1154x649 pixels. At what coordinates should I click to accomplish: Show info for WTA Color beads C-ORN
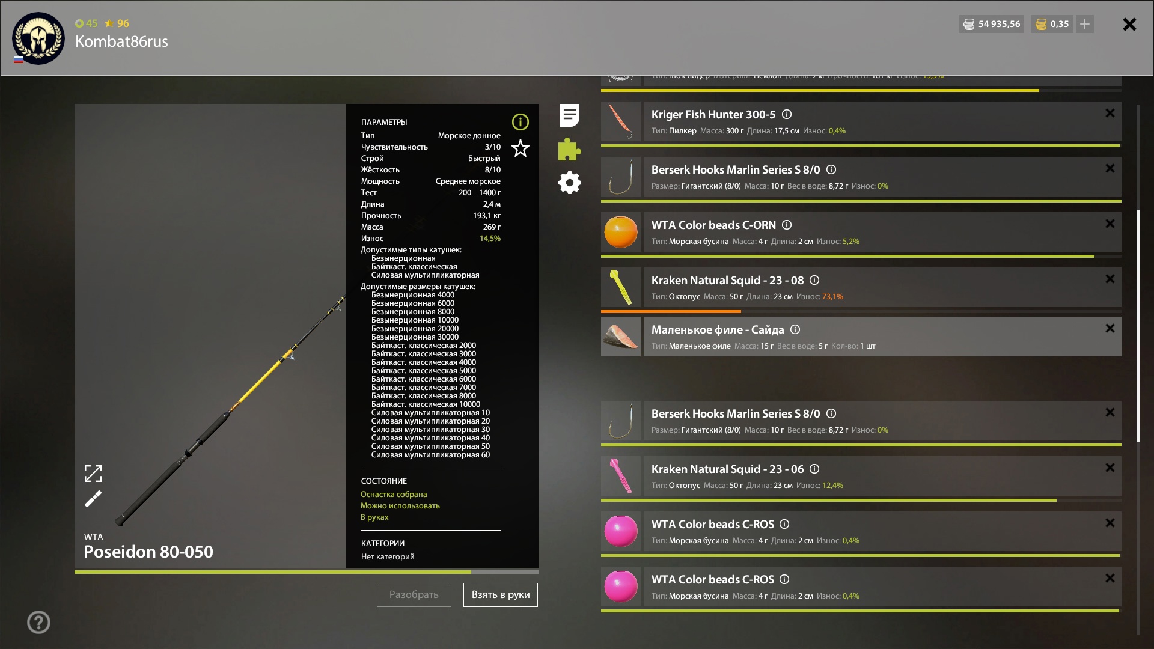pos(786,225)
